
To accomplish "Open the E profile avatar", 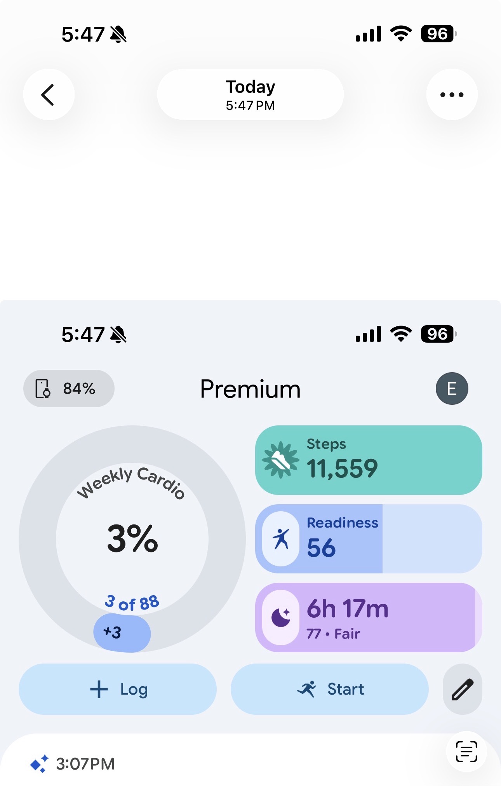I will click(452, 388).
